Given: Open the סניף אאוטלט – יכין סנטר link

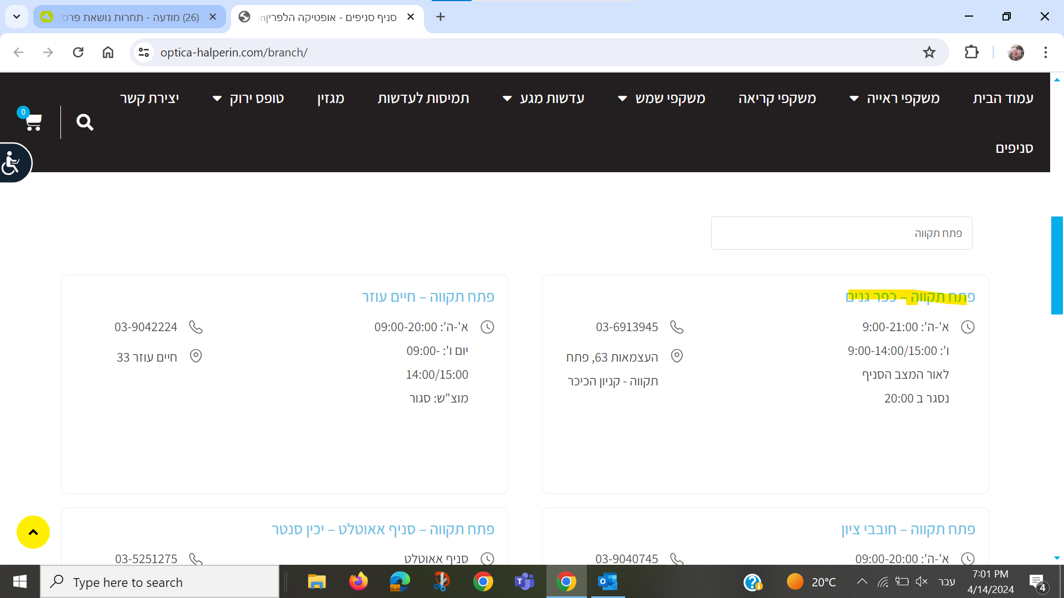Looking at the screenshot, I should tap(383, 529).
